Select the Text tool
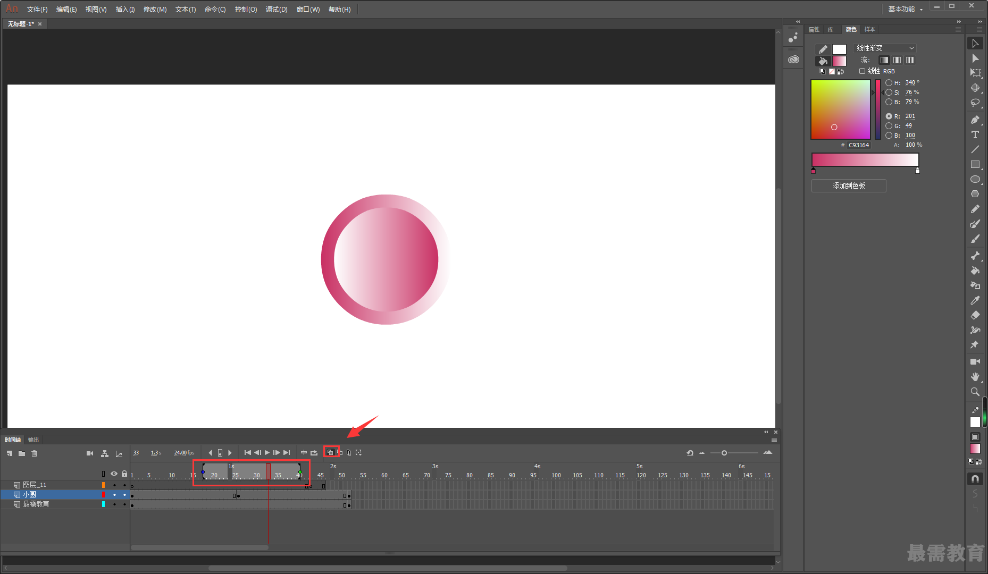 click(x=975, y=134)
